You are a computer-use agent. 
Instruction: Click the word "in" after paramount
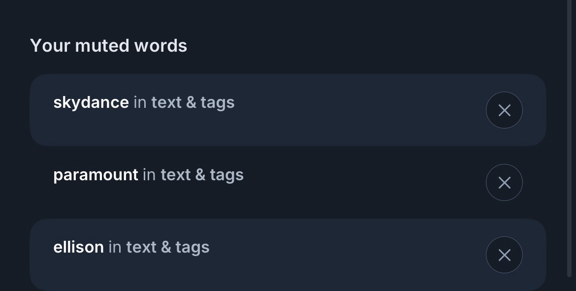click(149, 175)
